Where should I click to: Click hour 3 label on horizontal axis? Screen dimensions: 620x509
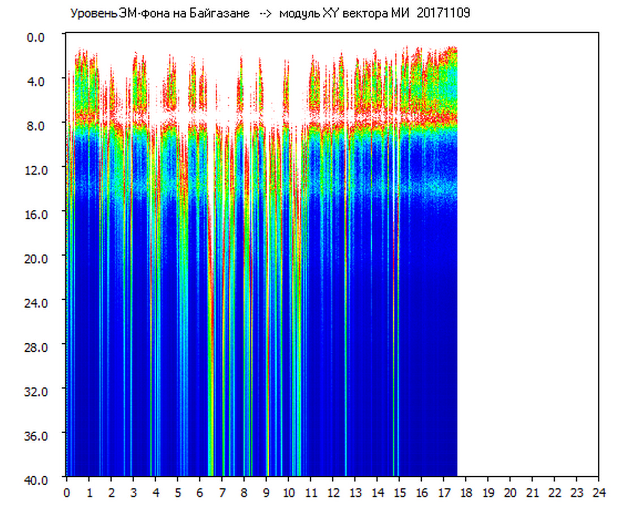[x=133, y=493]
